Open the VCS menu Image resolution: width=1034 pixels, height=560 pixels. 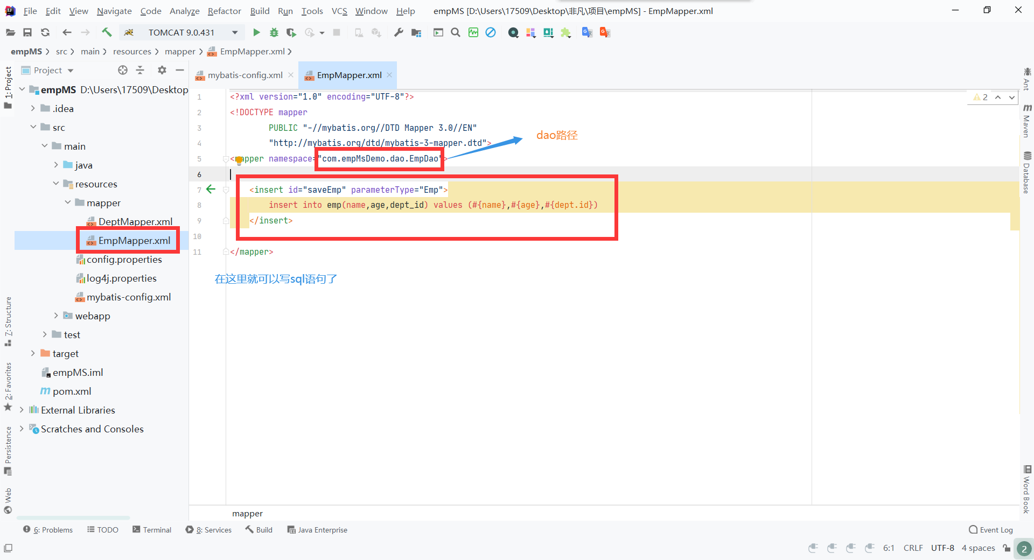tap(339, 11)
